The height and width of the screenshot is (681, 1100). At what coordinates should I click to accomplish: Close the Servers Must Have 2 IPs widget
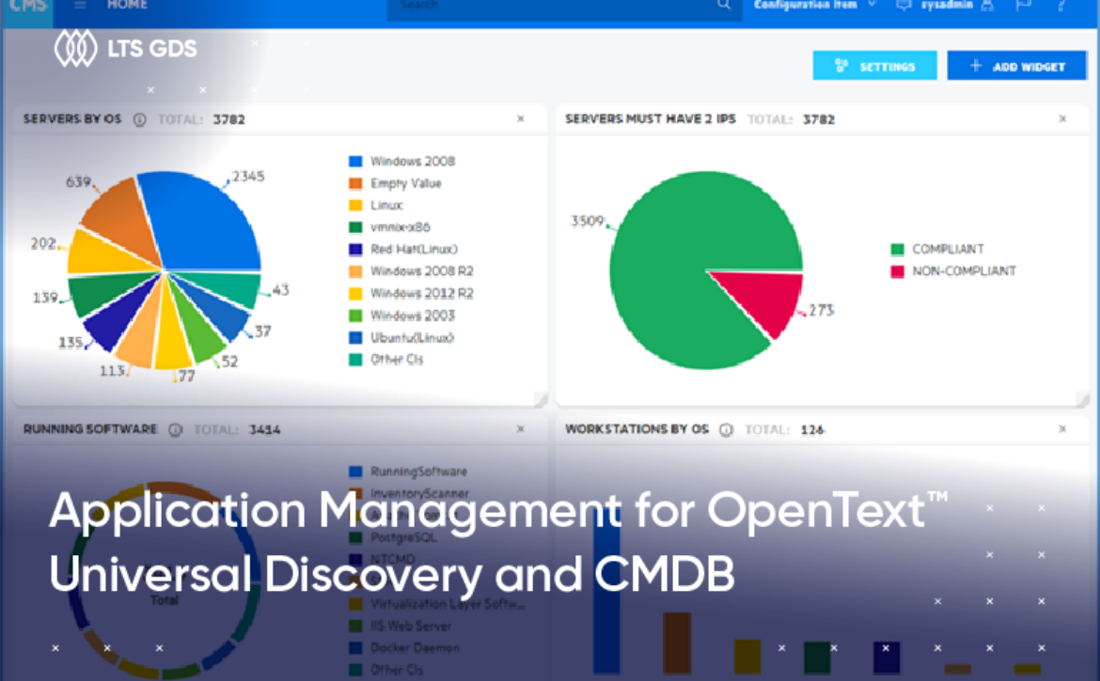coord(1062,119)
